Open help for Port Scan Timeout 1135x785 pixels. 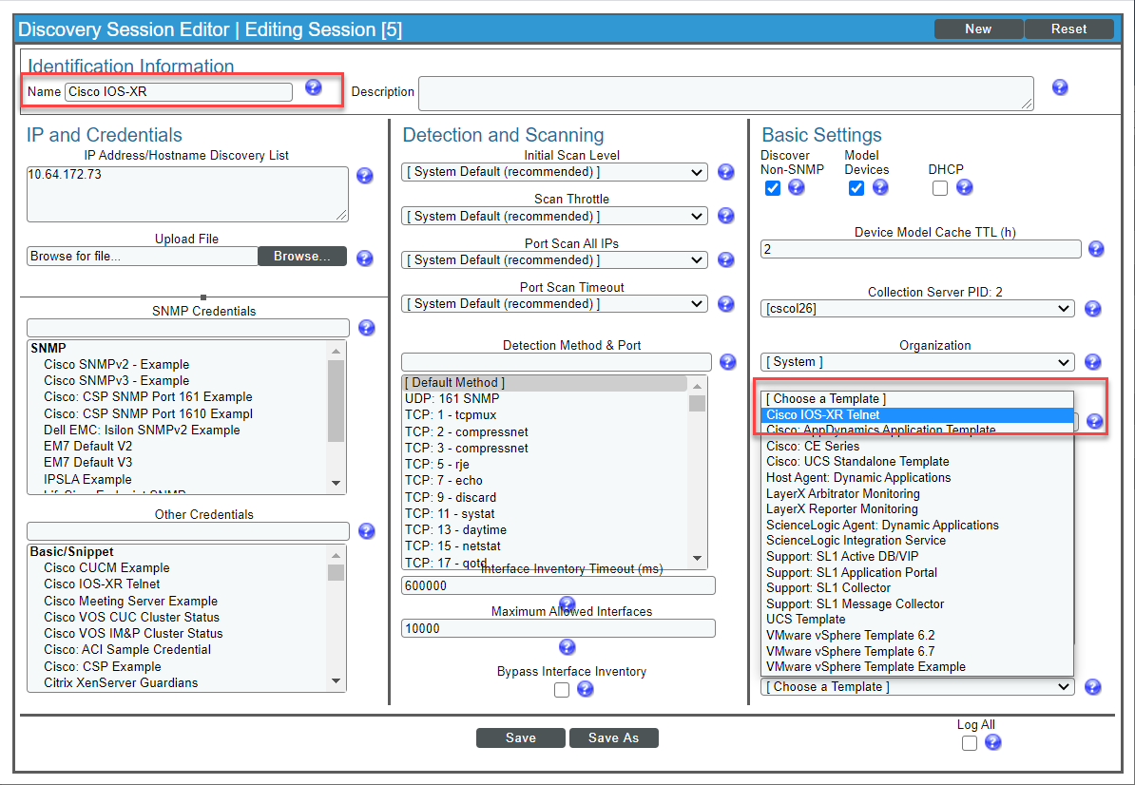(x=726, y=304)
